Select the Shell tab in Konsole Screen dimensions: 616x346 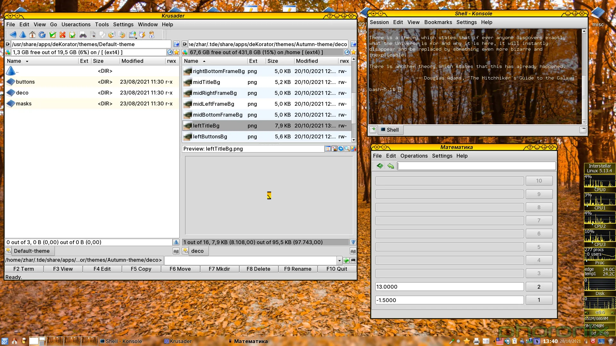(390, 130)
